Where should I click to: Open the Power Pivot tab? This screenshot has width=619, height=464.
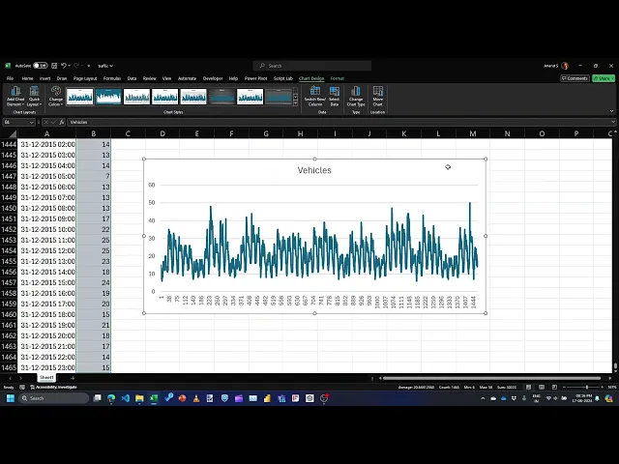(255, 78)
